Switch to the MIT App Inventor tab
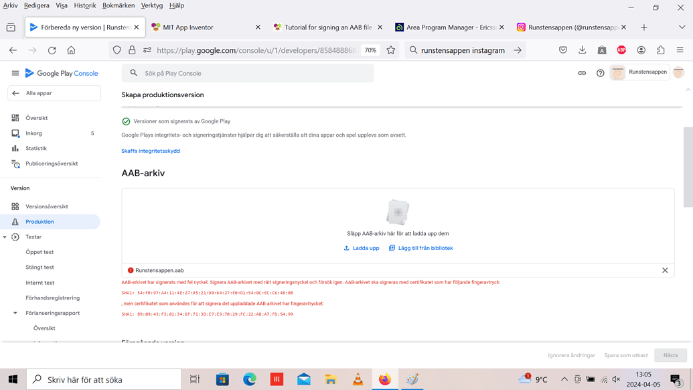This screenshot has height=390, width=693. tap(189, 27)
